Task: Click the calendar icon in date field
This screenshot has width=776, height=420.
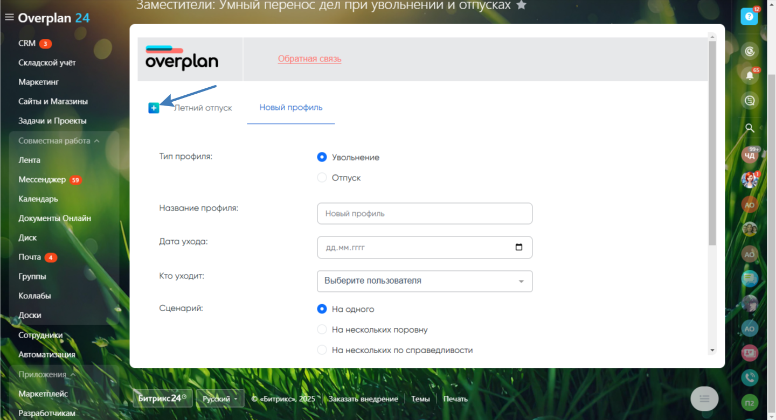Action: pyautogui.click(x=519, y=247)
